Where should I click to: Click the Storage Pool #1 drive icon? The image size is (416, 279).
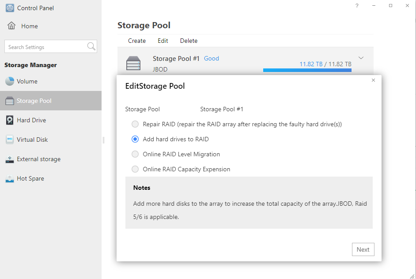point(133,63)
